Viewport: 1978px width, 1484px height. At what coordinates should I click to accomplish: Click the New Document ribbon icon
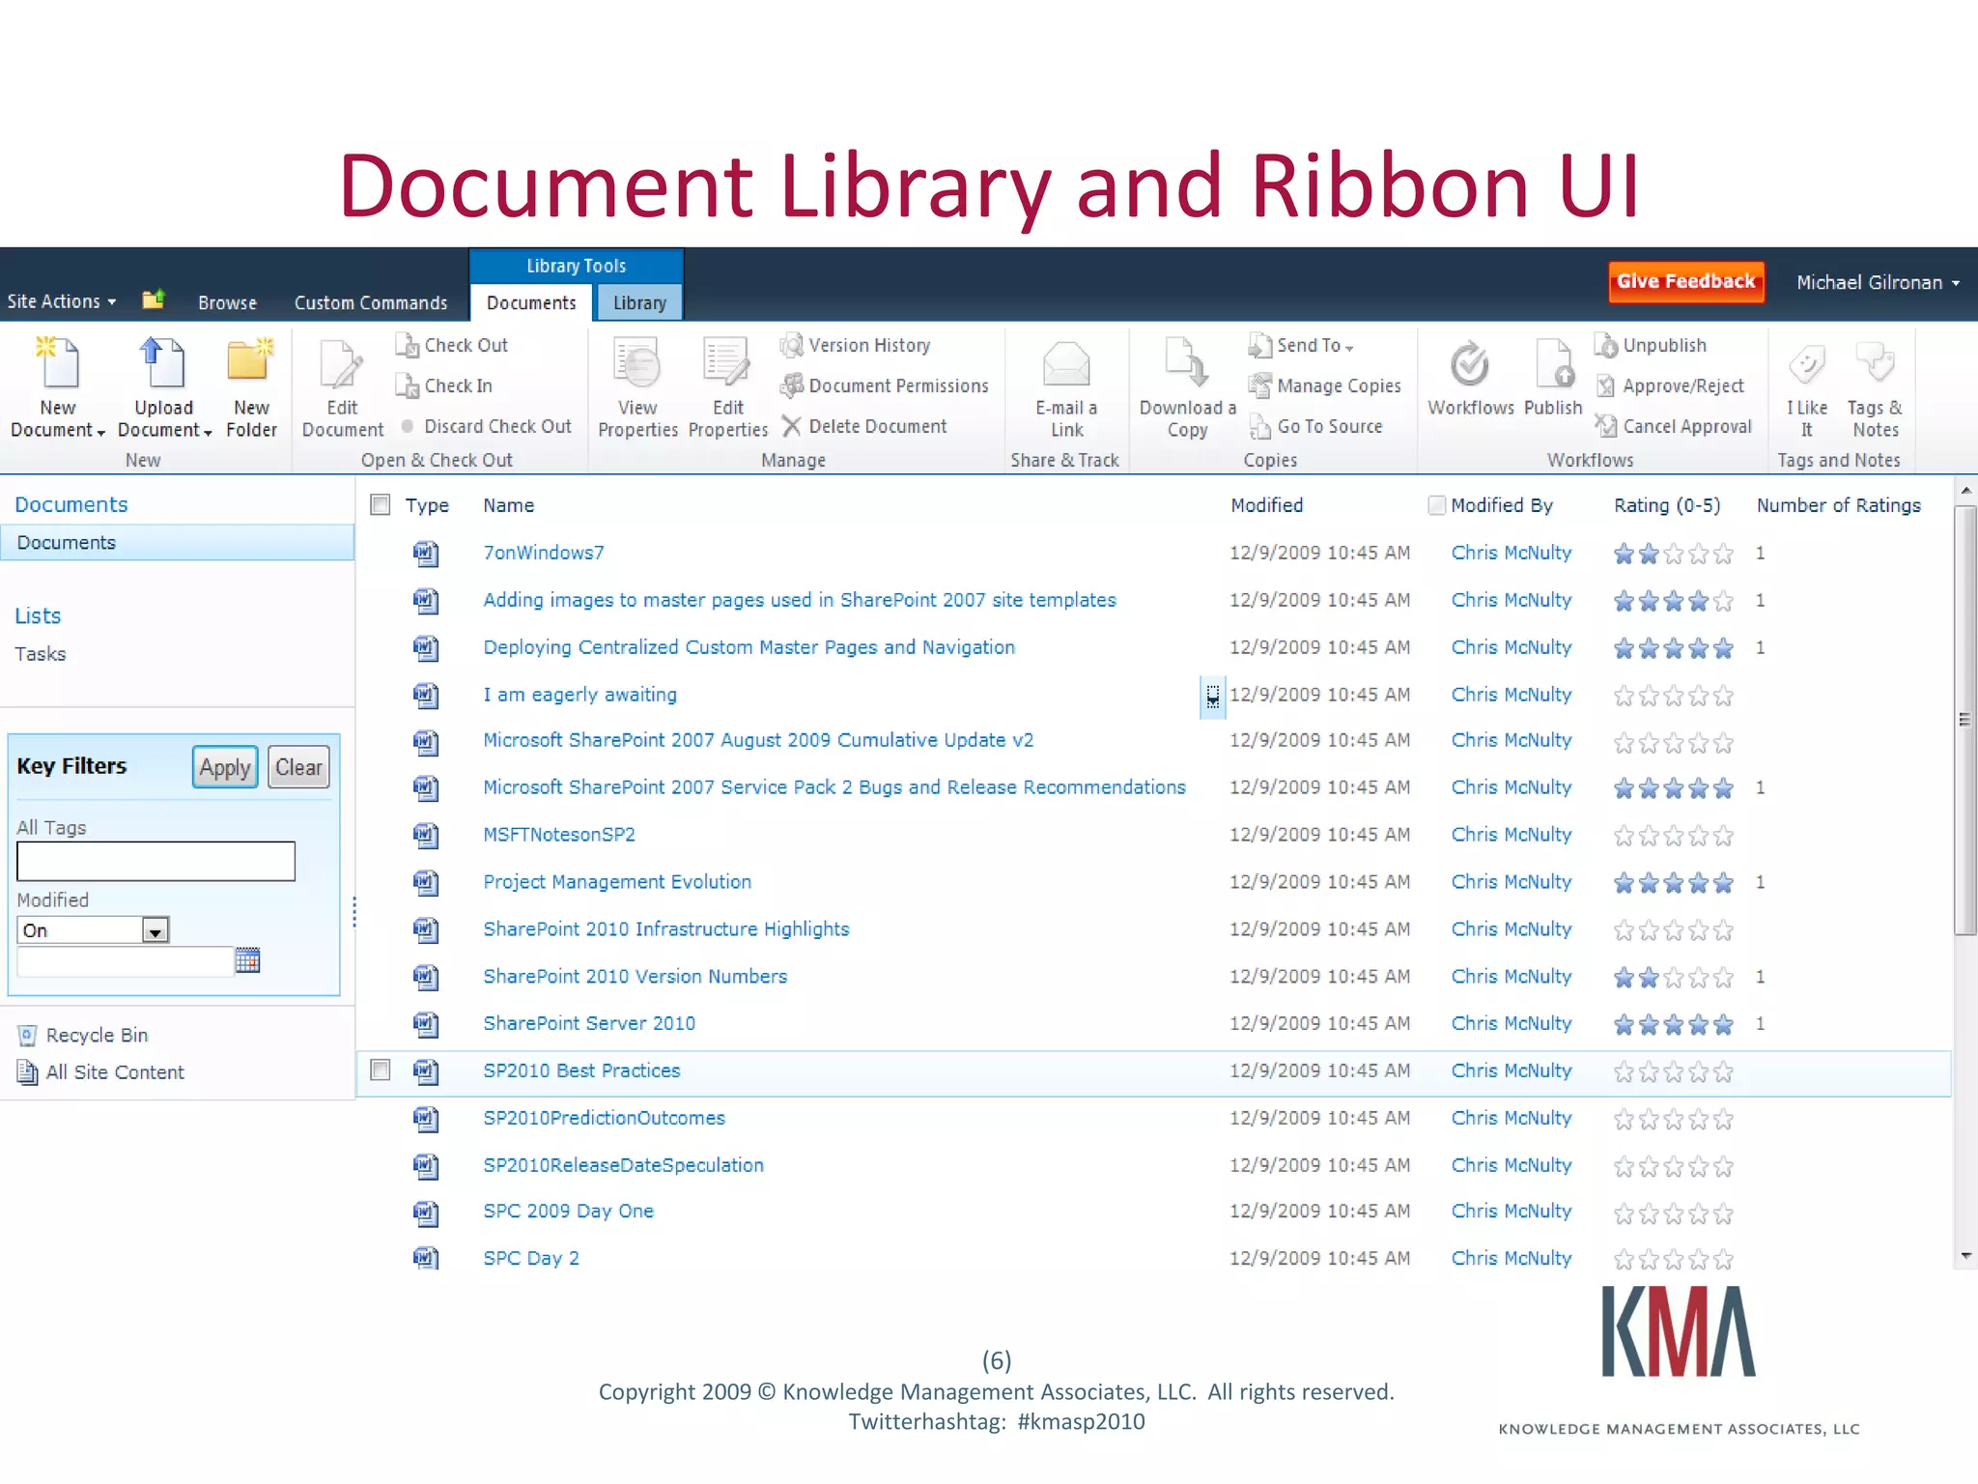(x=58, y=363)
